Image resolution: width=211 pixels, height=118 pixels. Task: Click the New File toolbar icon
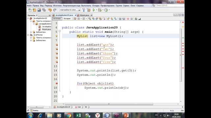click(x=30, y=10)
